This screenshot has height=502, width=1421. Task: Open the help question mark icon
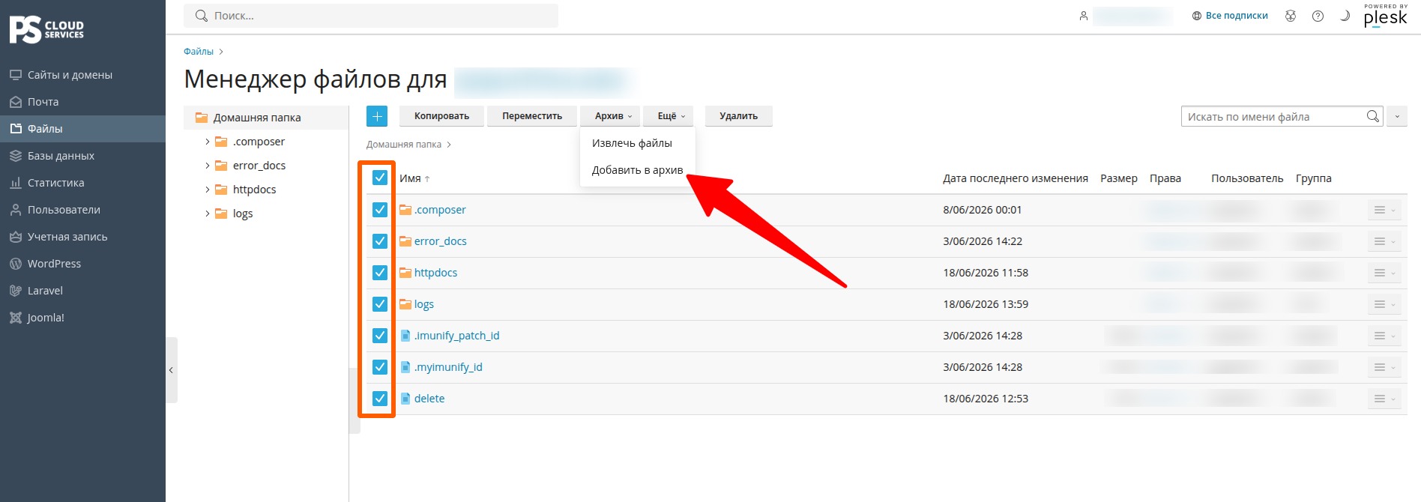point(1318,16)
